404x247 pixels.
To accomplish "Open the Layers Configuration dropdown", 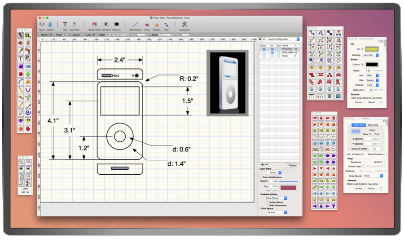I will pos(283,39).
